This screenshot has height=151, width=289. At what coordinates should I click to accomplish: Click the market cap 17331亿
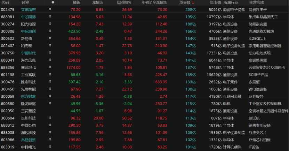coord(214,53)
